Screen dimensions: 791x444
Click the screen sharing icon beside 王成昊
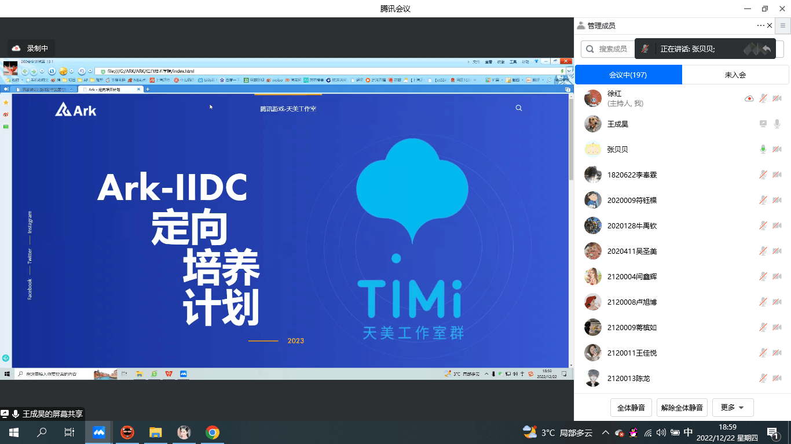[763, 124]
